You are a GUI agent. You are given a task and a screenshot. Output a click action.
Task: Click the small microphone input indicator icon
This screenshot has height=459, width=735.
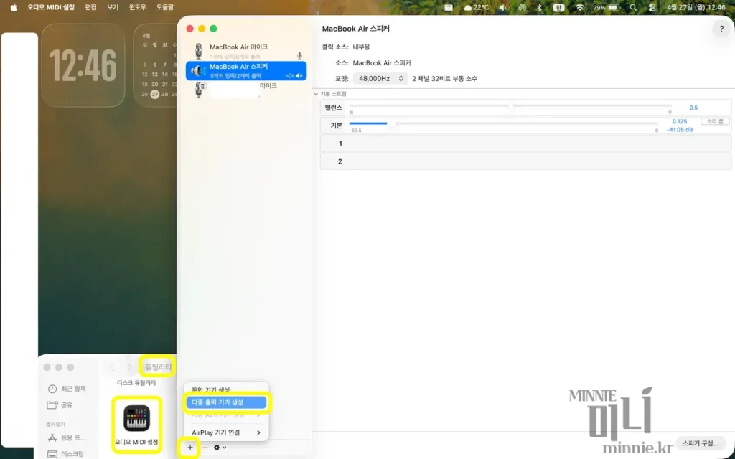tap(299, 56)
